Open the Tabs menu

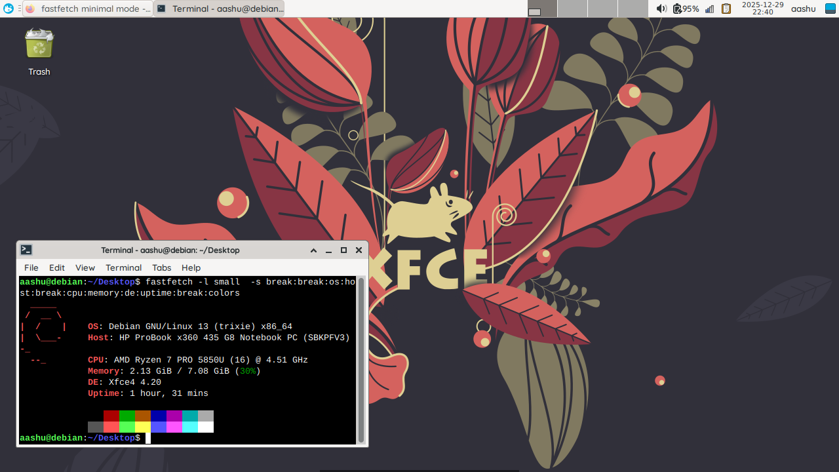161,267
